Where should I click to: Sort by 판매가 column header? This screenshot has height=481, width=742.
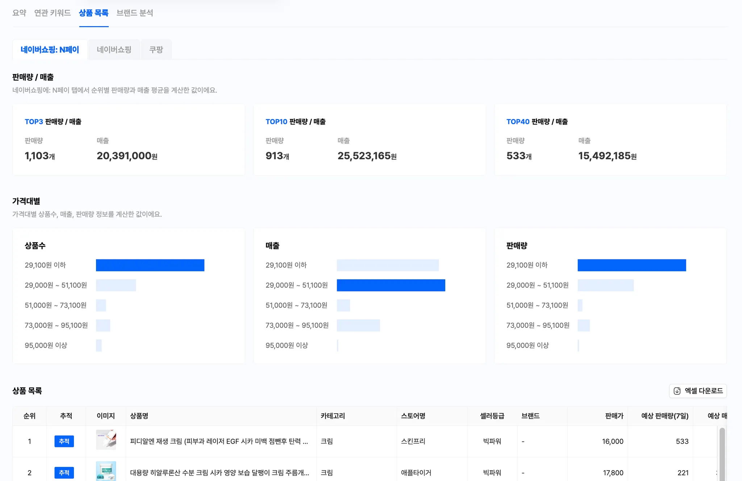614,416
